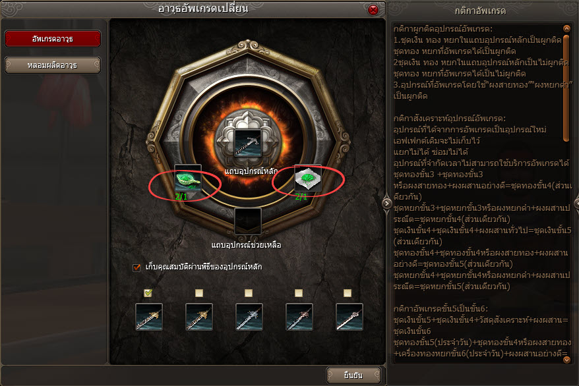
Task: Click the green powder material icon
Action: pos(308,179)
